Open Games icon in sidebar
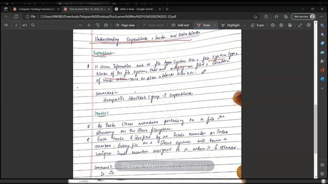This screenshot has height=184, width=328. (x=322, y=61)
